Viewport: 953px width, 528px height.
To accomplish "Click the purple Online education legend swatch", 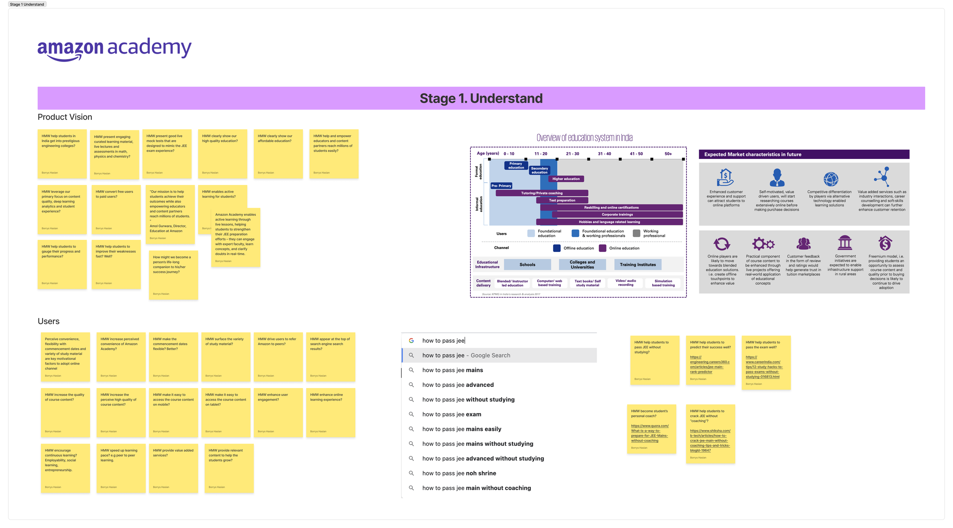I will pyautogui.click(x=602, y=248).
